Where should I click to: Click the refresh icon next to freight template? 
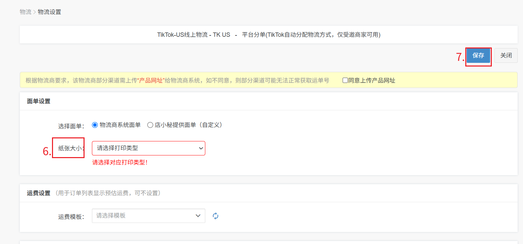[216, 216]
